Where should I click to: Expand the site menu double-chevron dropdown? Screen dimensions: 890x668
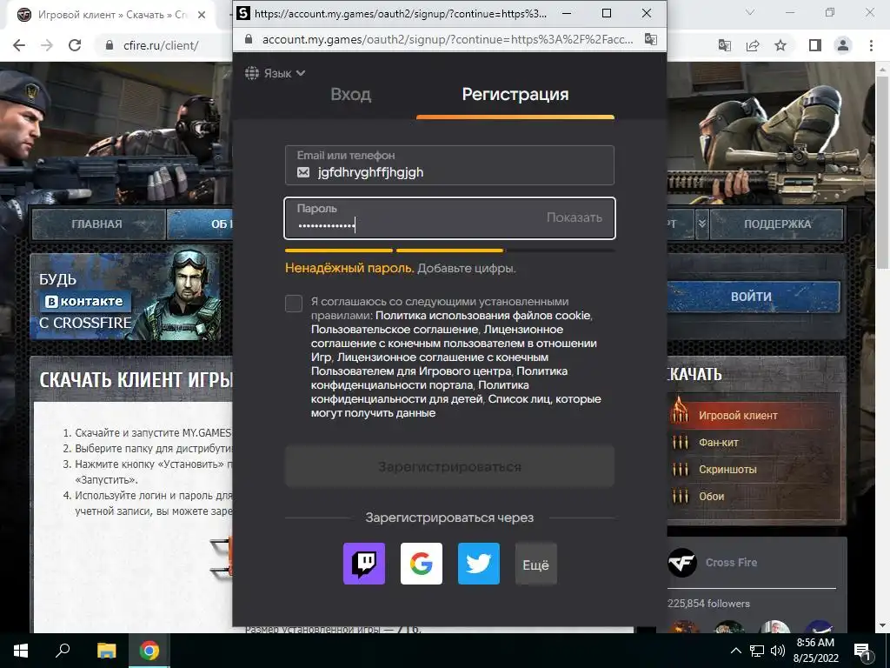click(702, 224)
